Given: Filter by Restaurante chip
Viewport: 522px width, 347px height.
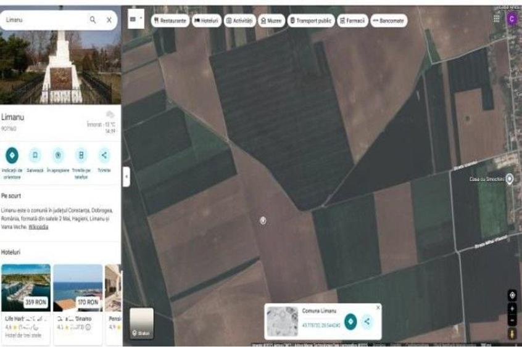Looking at the screenshot, I should click(170, 20).
